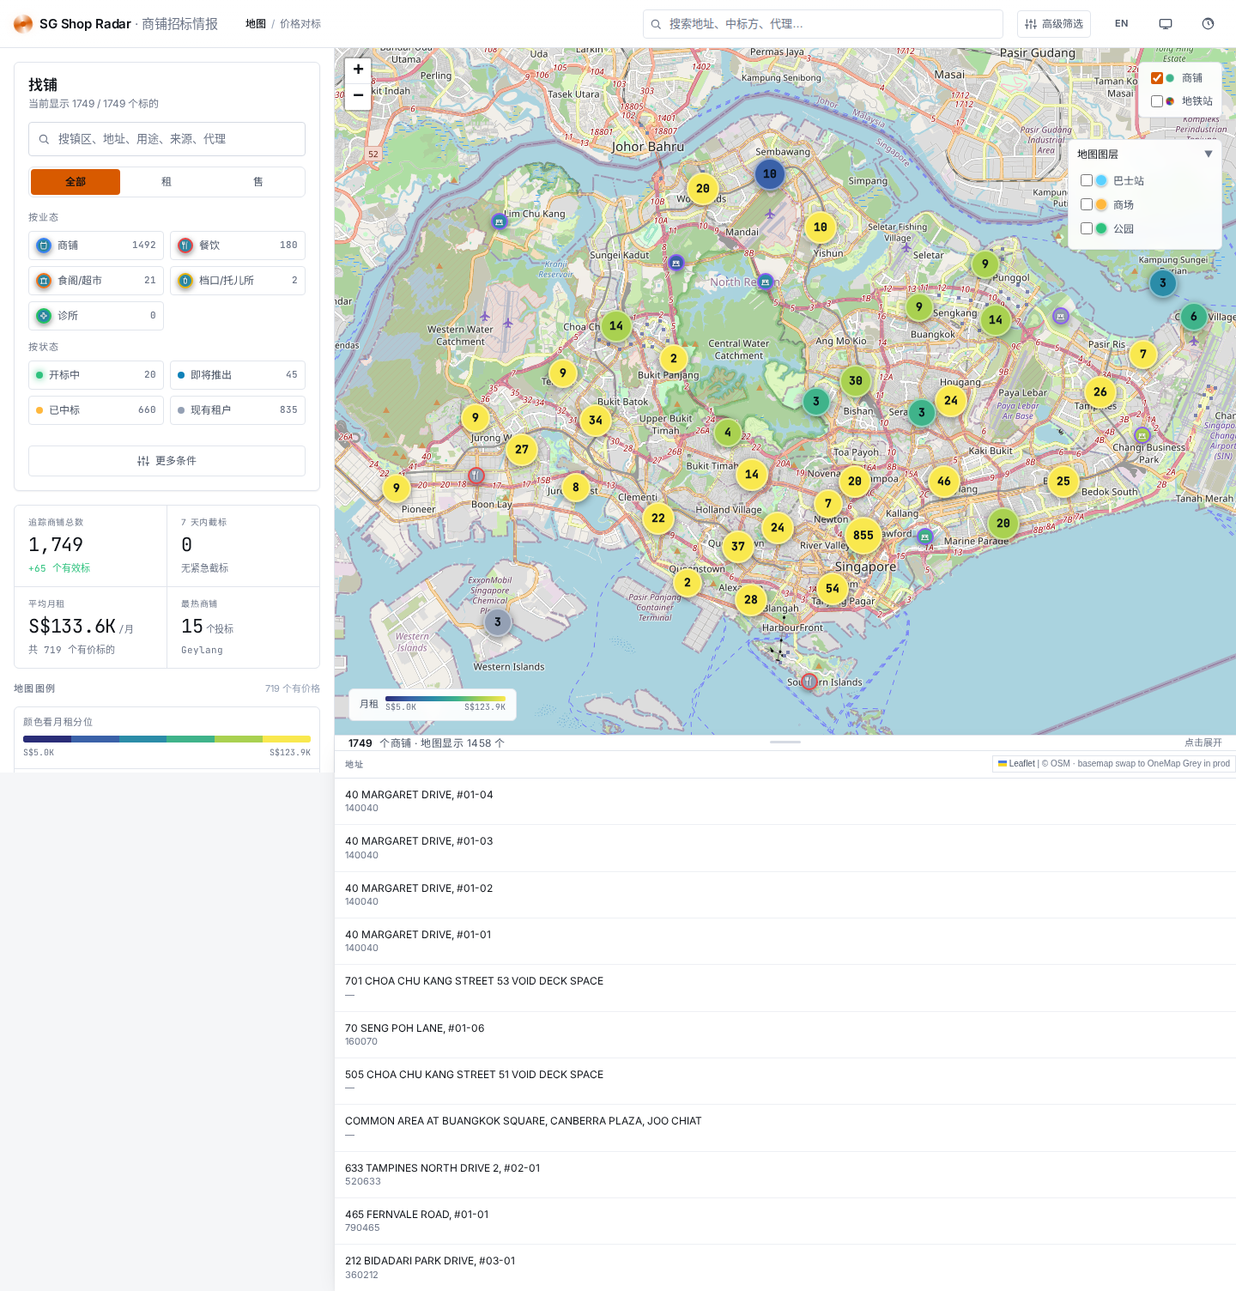Click the display monitor icon in header

[1166, 24]
